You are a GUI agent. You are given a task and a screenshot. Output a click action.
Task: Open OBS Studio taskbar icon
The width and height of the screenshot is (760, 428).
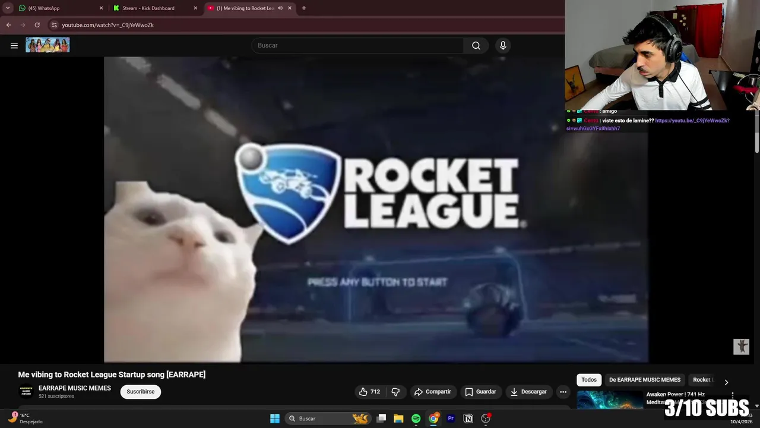486,418
